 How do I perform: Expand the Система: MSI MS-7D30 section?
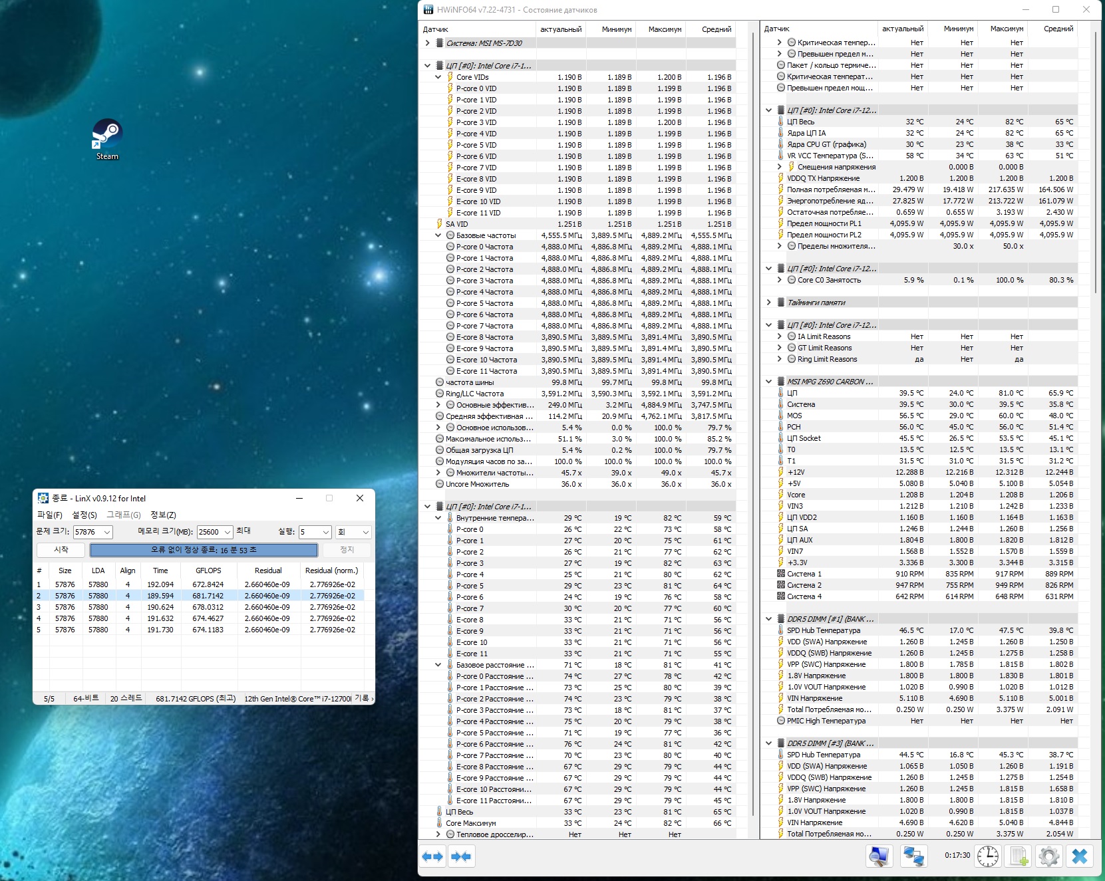427,43
